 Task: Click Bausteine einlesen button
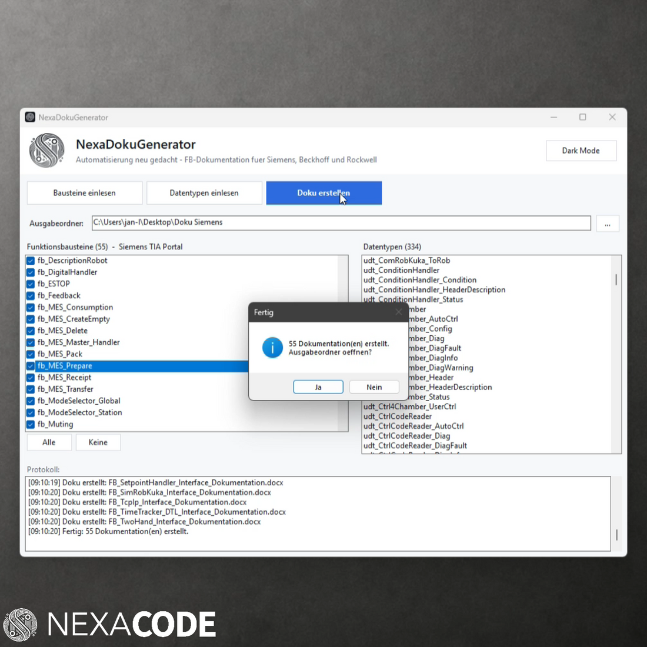click(x=85, y=193)
